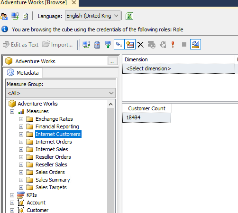Click the Cancel Query stop square
Screen dimensions: 238x213
[x=184, y=45]
